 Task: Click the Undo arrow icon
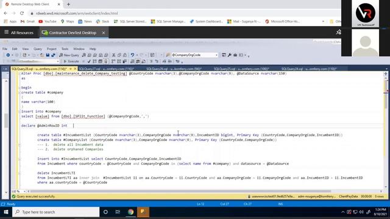pyautogui.click(x=132, y=55)
